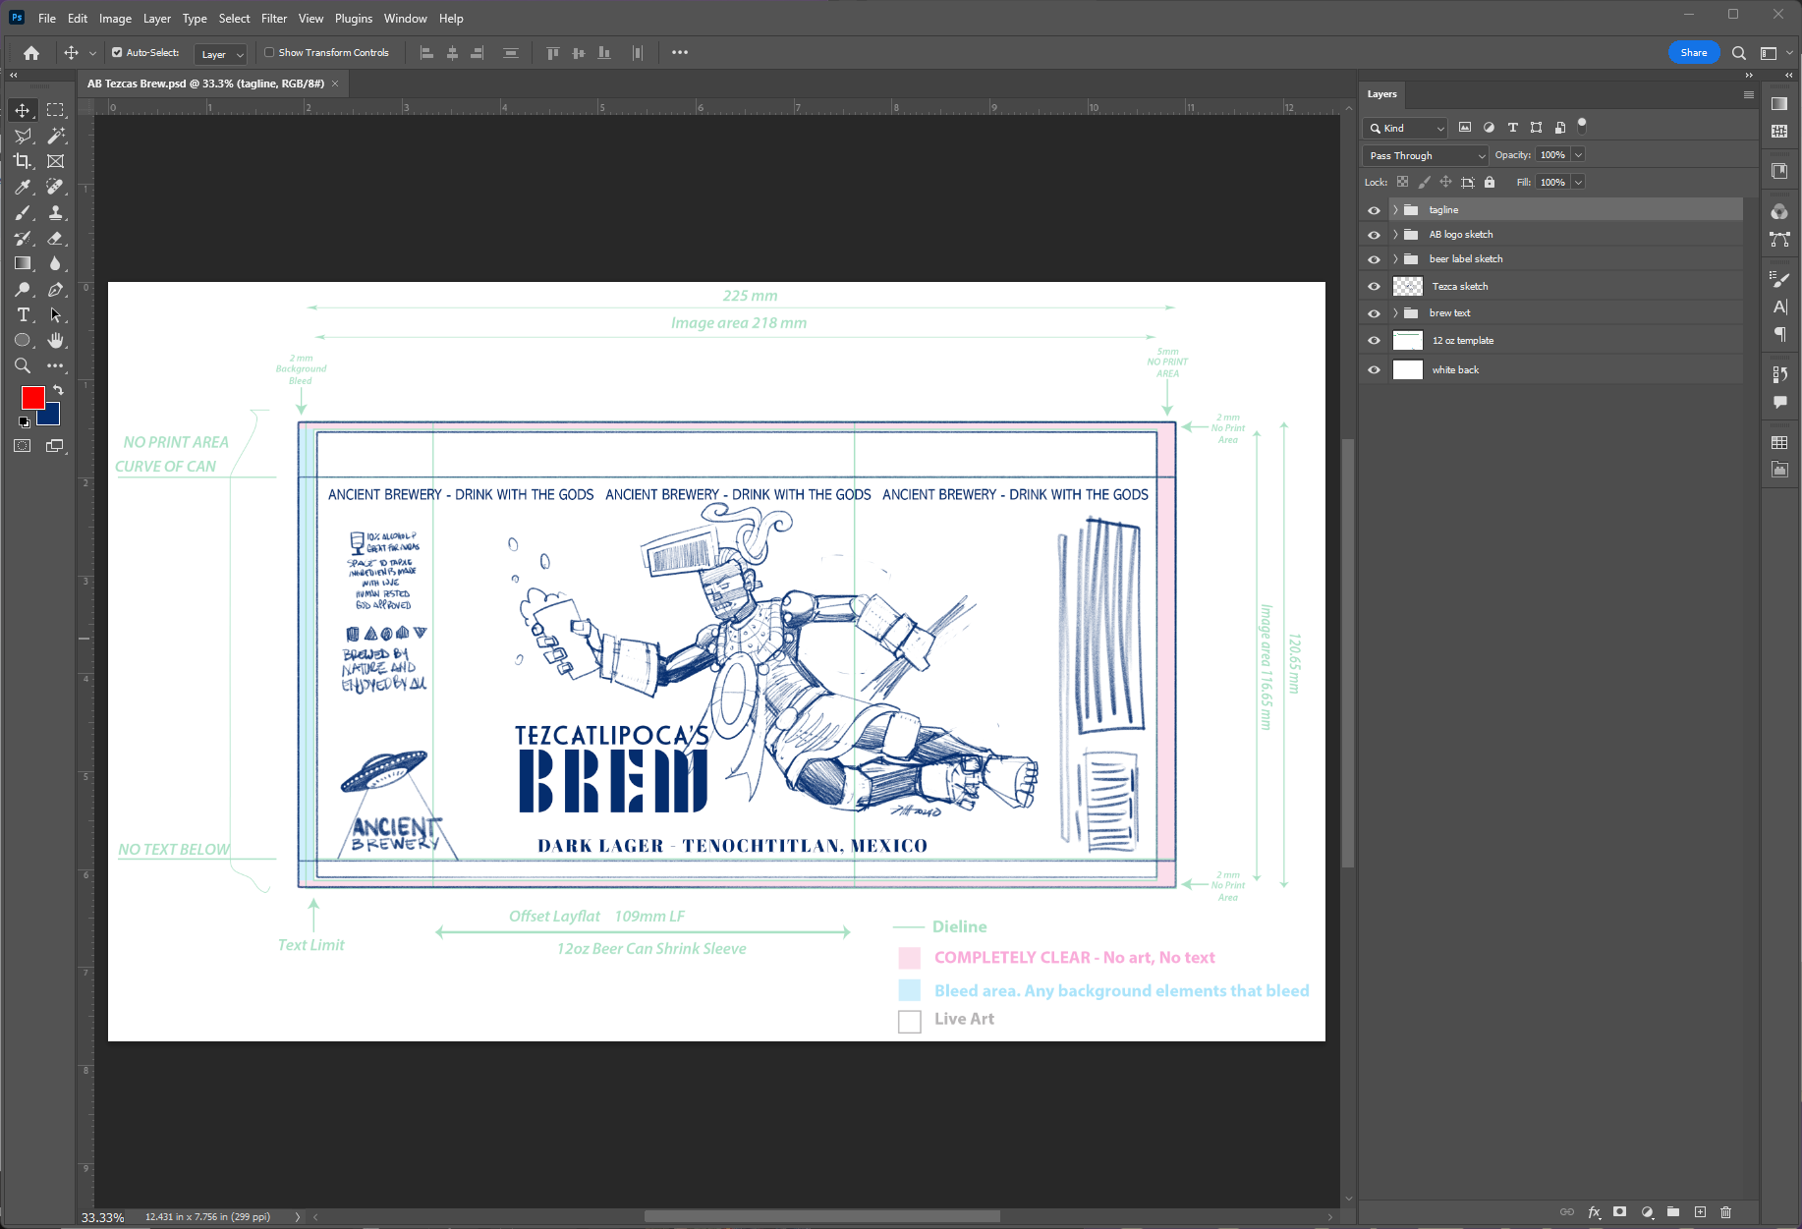Open the Filter menu
Viewport: 1802px width, 1229px height.
[x=274, y=19]
